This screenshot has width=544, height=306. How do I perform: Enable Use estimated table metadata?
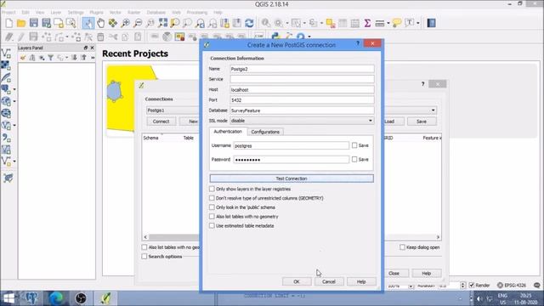click(x=212, y=225)
